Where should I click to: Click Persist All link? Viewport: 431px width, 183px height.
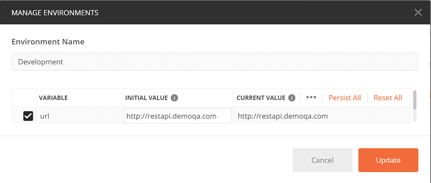coord(345,97)
